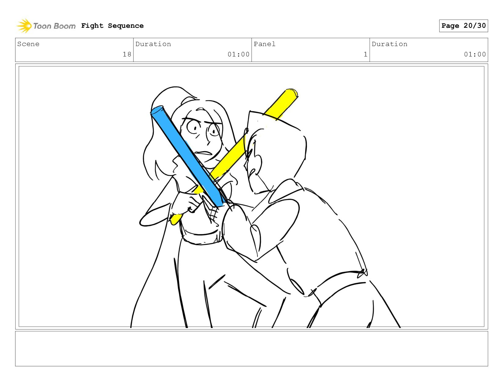Click the empty notes box below panel
The image size is (504, 389).
tap(251, 348)
